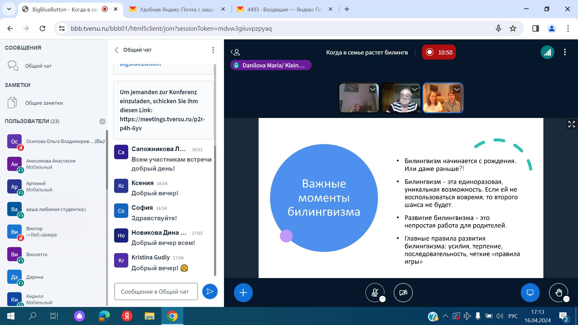The width and height of the screenshot is (578, 325).
Task: Select Общий чат in messages list
Action: point(38,66)
